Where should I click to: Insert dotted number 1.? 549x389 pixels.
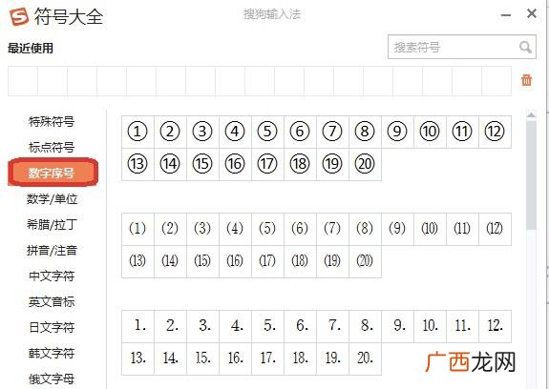pyautogui.click(x=137, y=326)
